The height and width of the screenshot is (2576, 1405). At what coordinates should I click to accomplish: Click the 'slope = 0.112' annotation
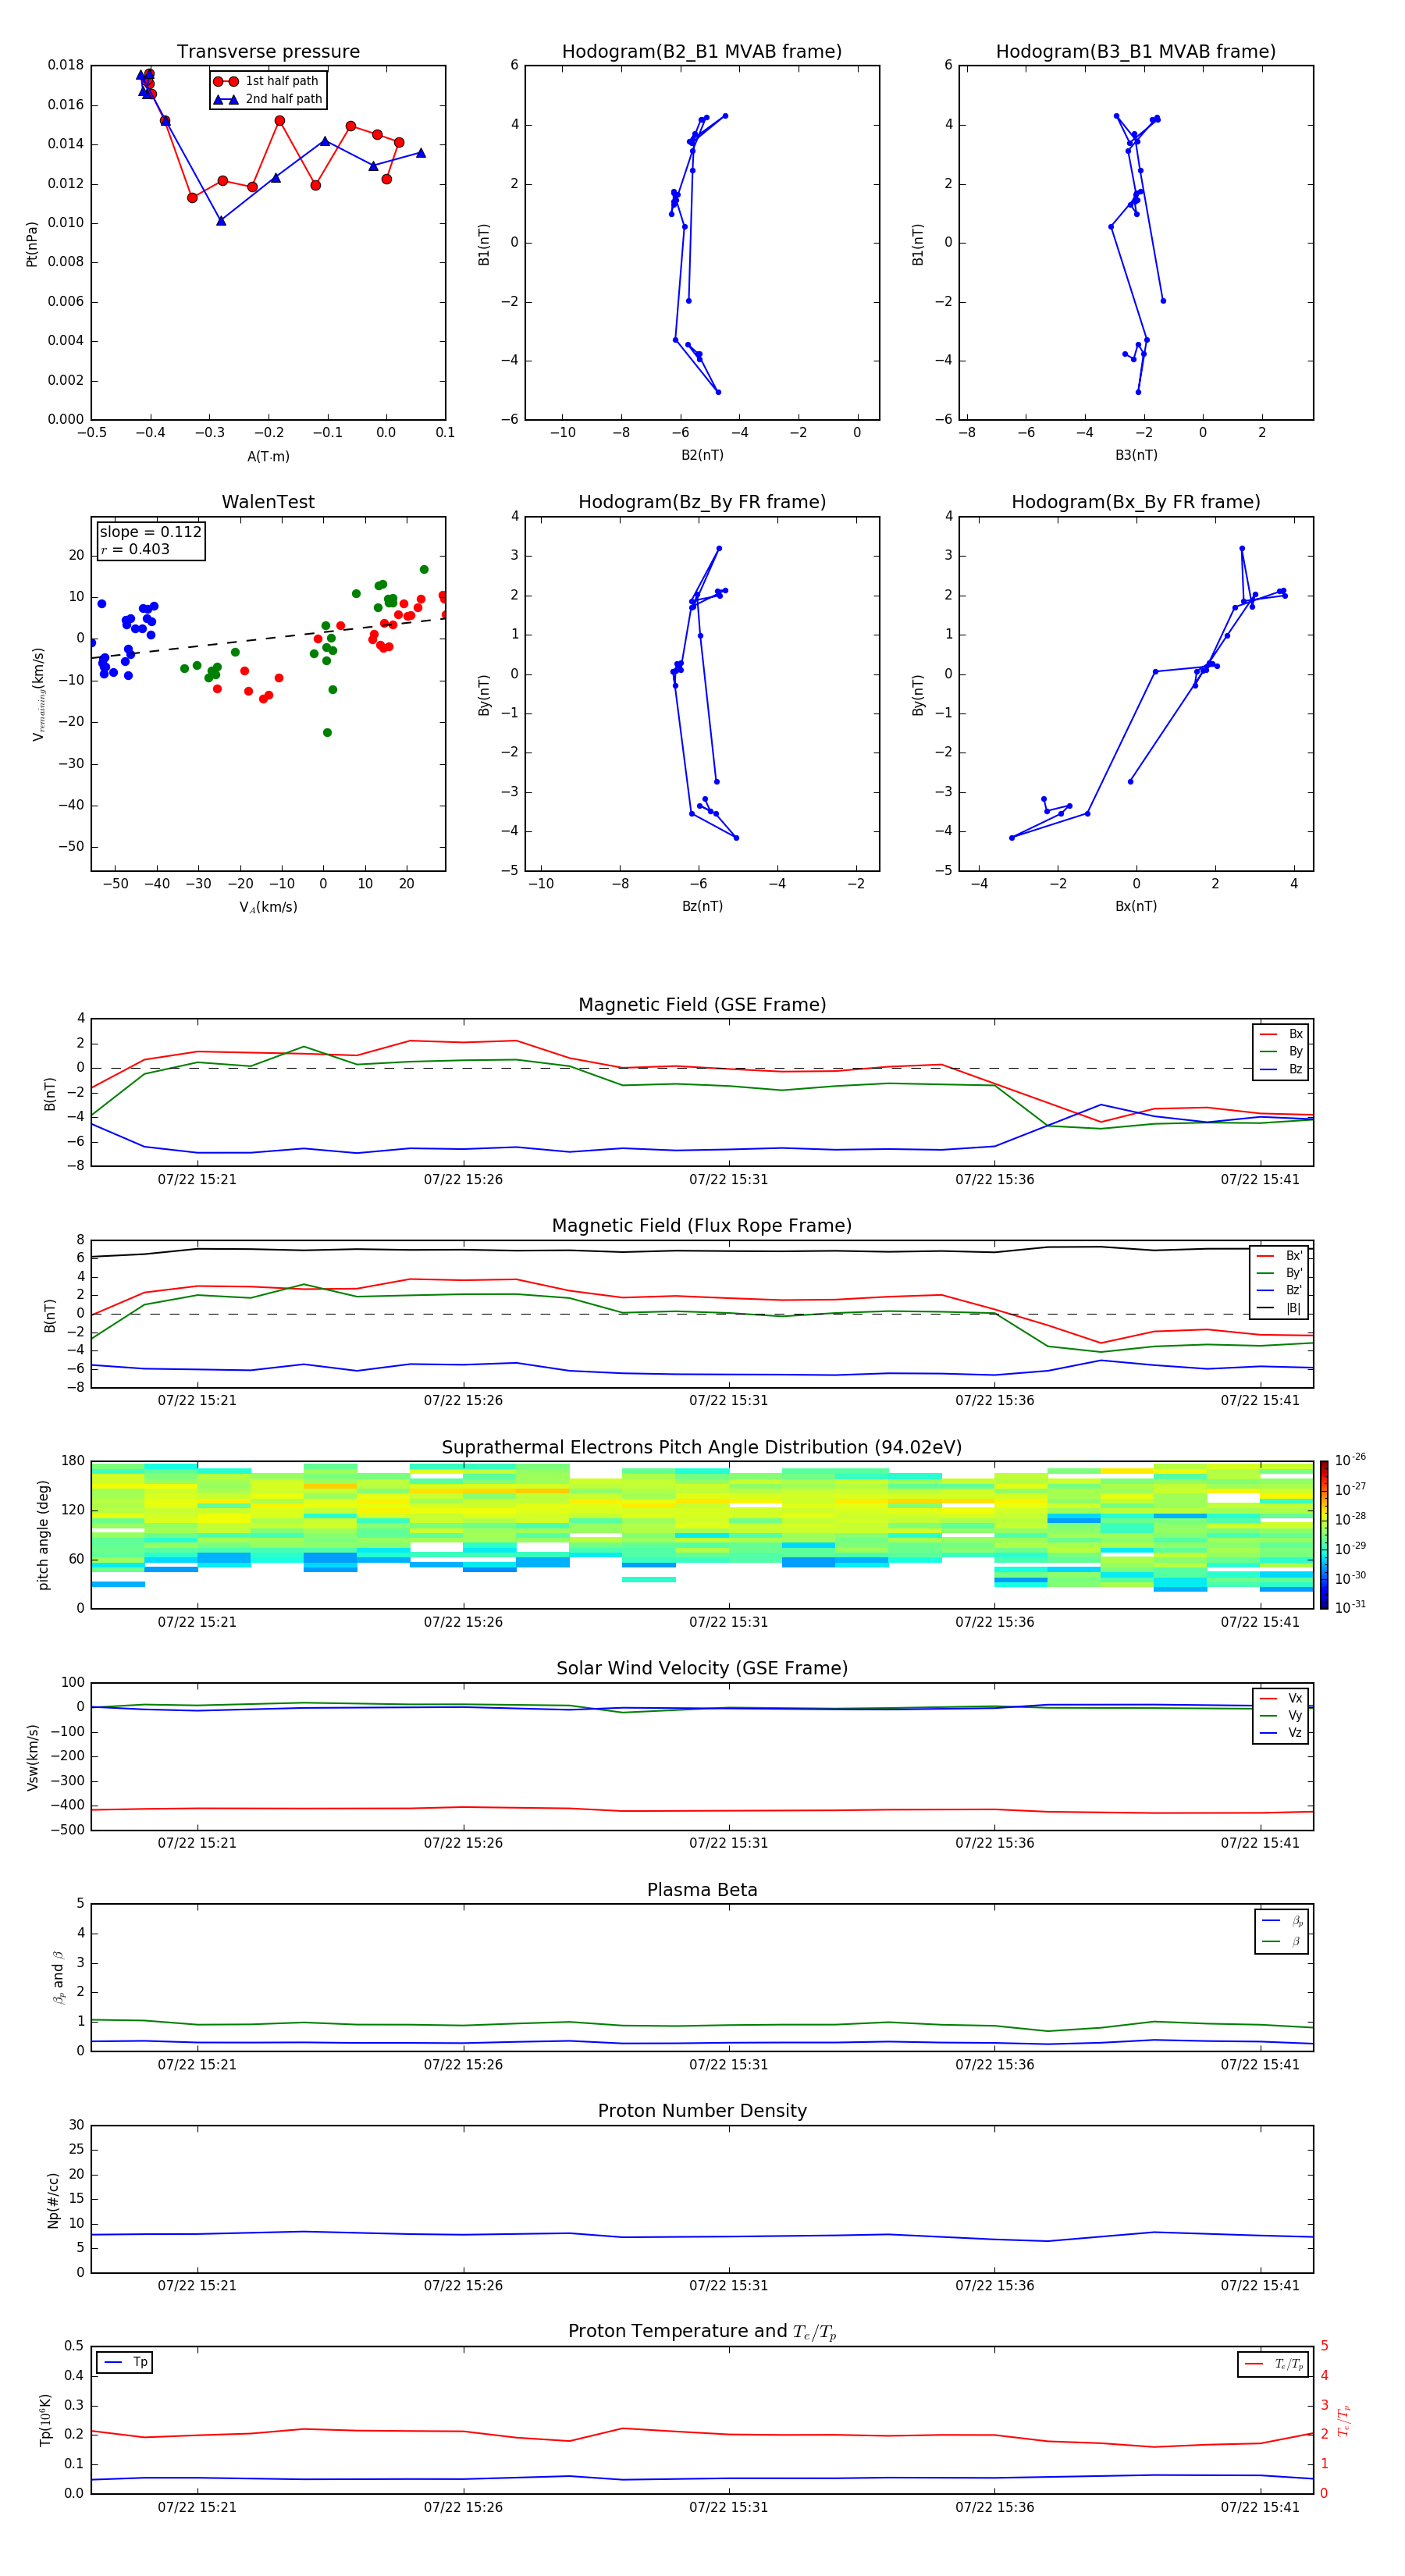click(151, 532)
